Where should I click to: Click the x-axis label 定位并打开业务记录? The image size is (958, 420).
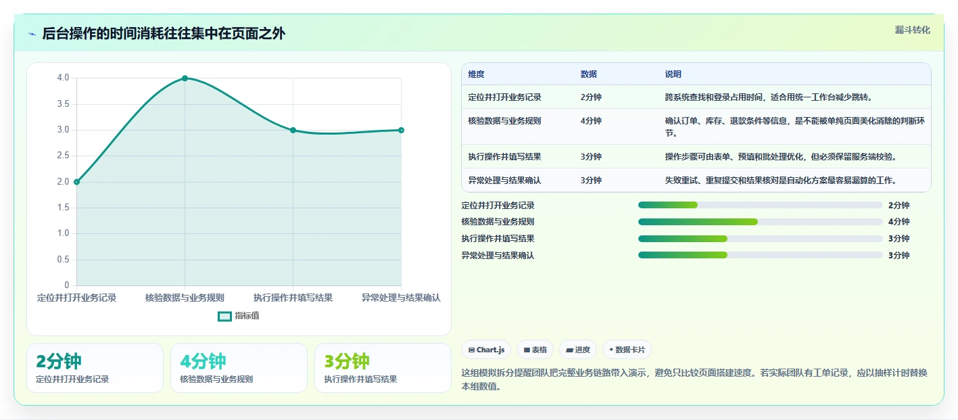coord(77,298)
